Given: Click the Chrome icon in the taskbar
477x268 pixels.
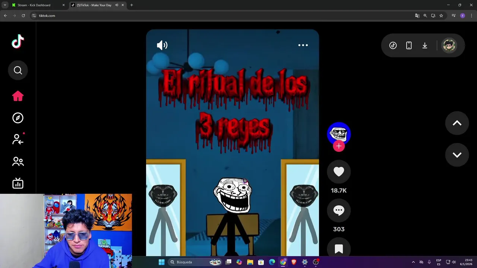Looking at the screenshot, I should (283, 262).
